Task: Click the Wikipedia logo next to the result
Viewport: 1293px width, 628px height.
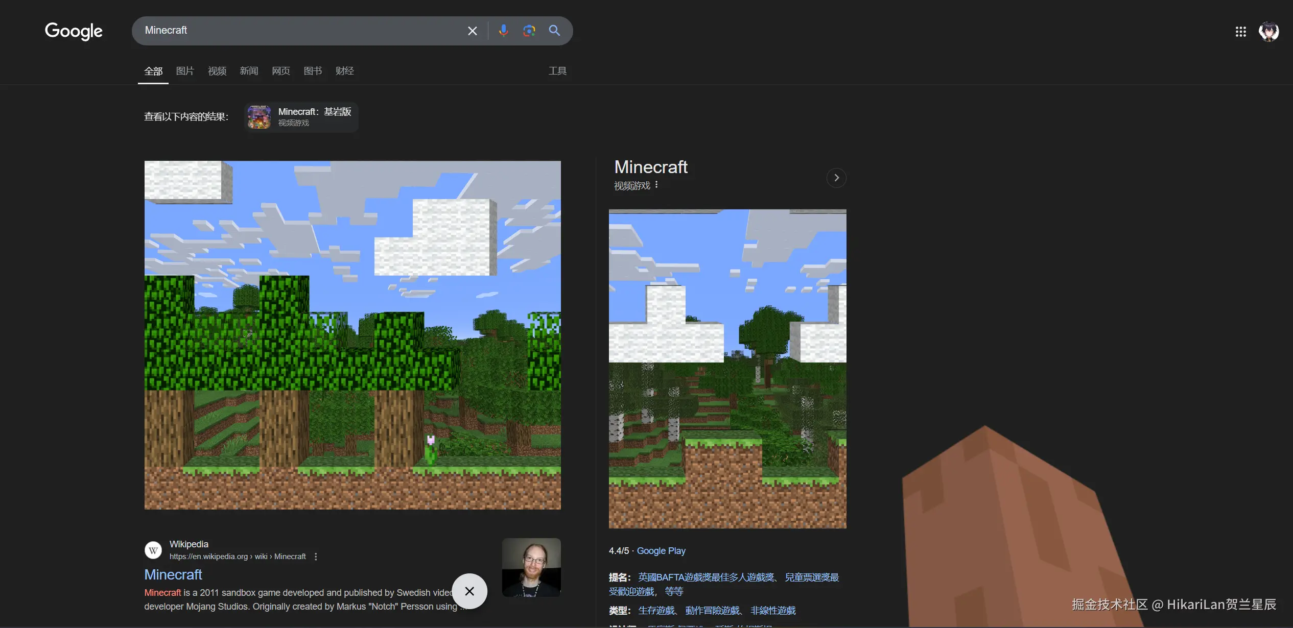Action: tap(153, 550)
